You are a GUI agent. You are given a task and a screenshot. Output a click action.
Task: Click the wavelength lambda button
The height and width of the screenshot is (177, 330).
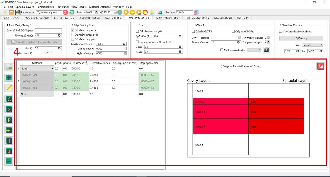click(x=266, y=50)
